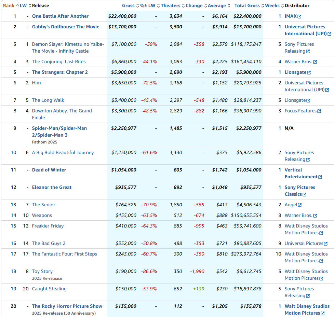Open Weapons release link
The width and height of the screenshot is (334, 317).
42,216
